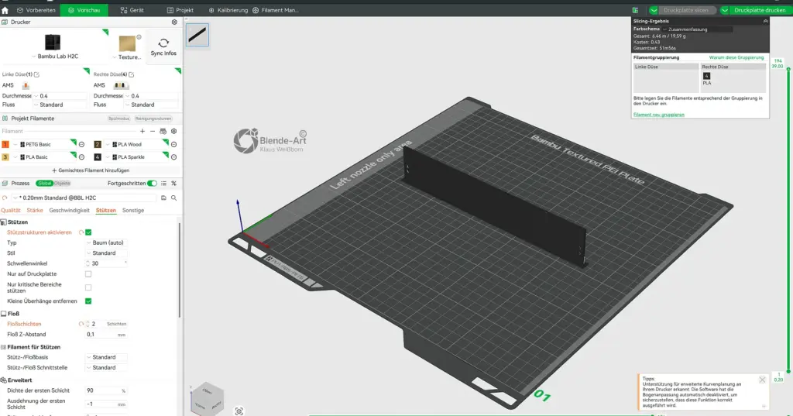Viewport: 793px width, 416px height.
Task: Click the plate info icon on Textured plate
Action: click(139, 37)
